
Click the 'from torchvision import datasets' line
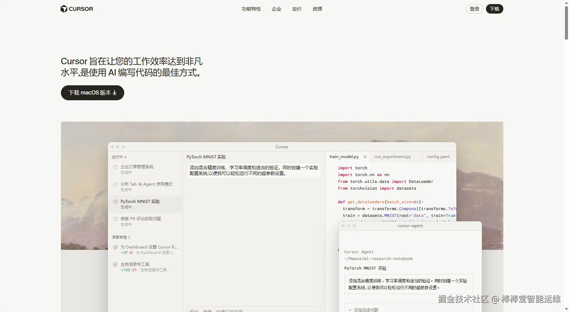(x=377, y=188)
